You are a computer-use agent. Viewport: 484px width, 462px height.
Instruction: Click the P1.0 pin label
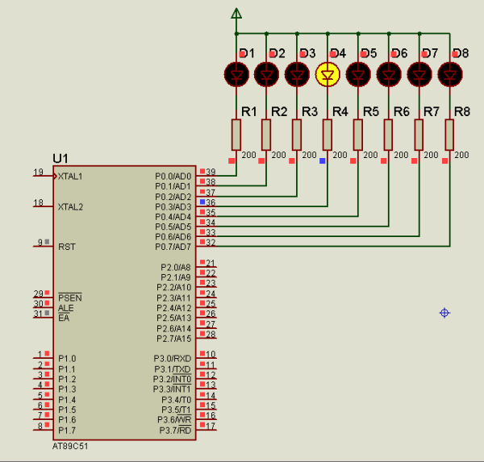pos(67,359)
